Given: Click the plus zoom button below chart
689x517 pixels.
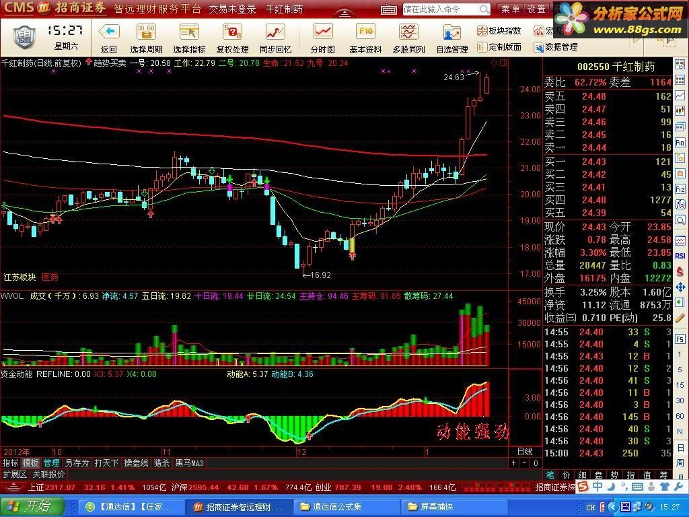Looking at the screenshot, I should pos(513,463).
